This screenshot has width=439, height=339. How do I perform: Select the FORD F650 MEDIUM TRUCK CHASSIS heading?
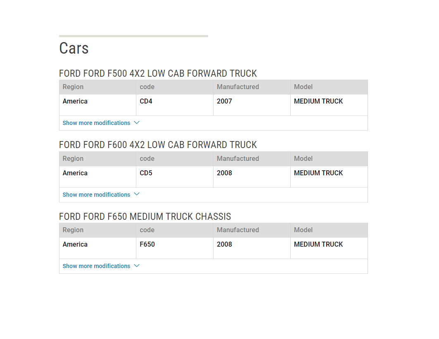tap(145, 216)
